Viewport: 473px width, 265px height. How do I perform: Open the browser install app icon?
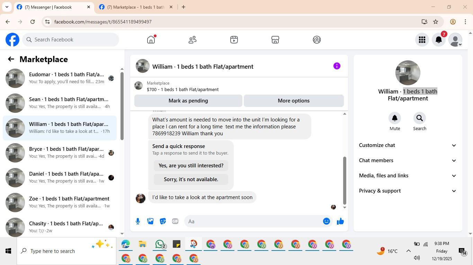[x=425, y=22]
